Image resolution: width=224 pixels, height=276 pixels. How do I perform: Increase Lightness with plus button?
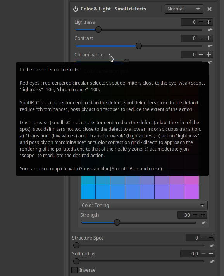coord(209,22)
